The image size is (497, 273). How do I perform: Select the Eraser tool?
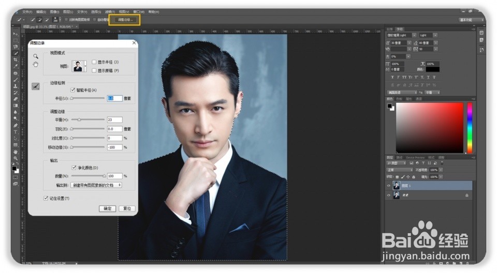15,99
